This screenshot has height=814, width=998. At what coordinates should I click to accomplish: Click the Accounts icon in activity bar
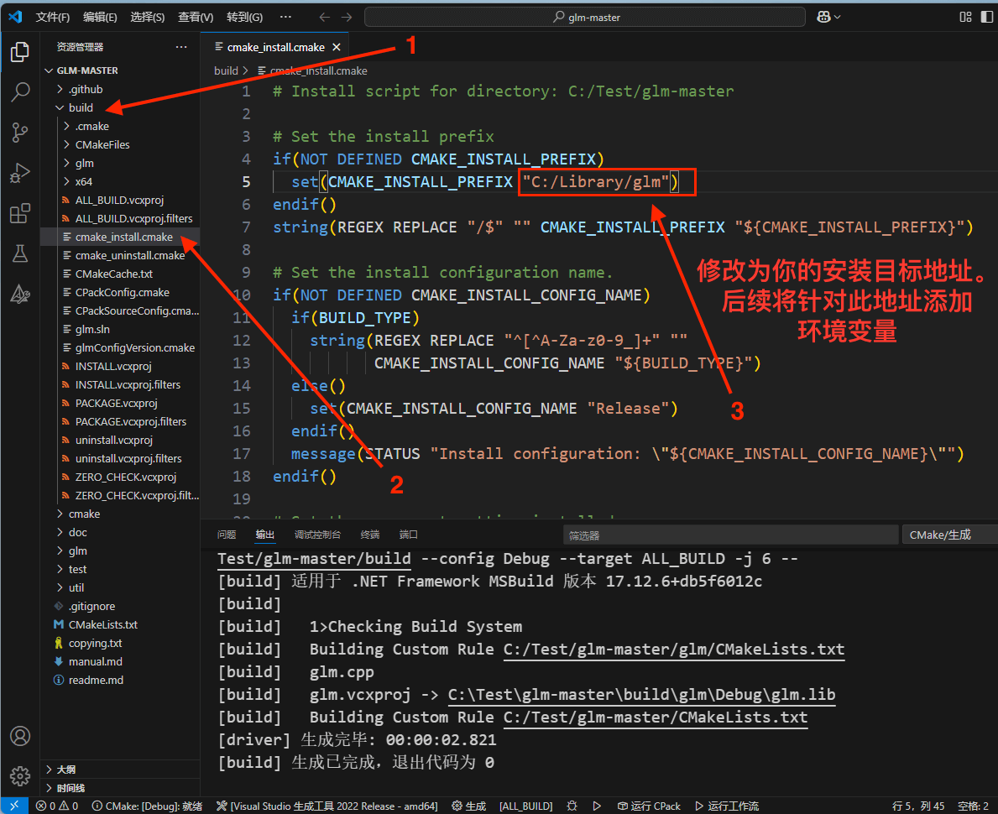click(x=20, y=736)
